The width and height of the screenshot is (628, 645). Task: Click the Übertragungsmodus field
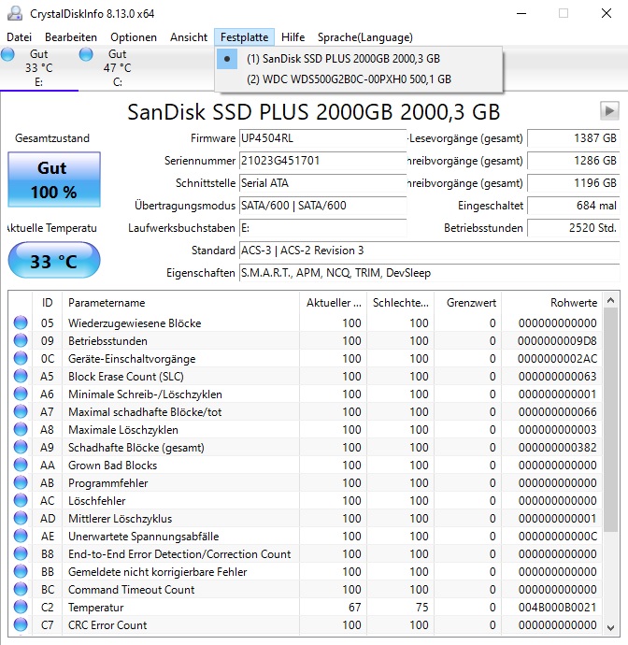point(322,206)
